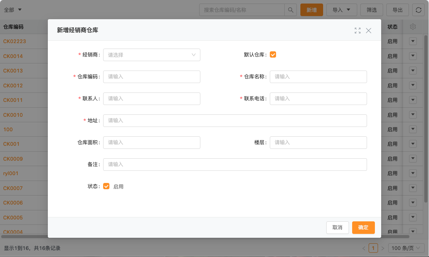
Task: Toggle the 状态 启用 checkbox
Action: pos(106,186)
